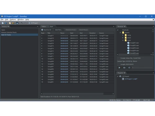
Task: Close the Browser panel tab
Action: pos(125,27)
